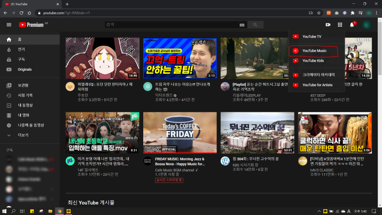Open the notifications bell

point(352,25)
